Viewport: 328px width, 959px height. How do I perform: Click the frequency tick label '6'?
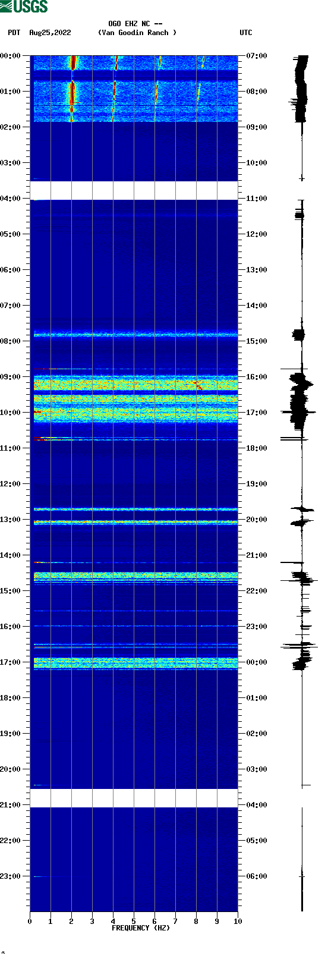tap(154, 922)
